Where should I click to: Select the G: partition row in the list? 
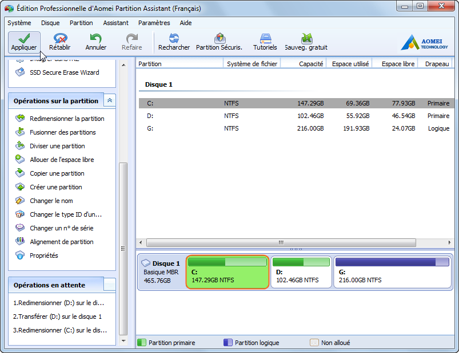[296, 128]
